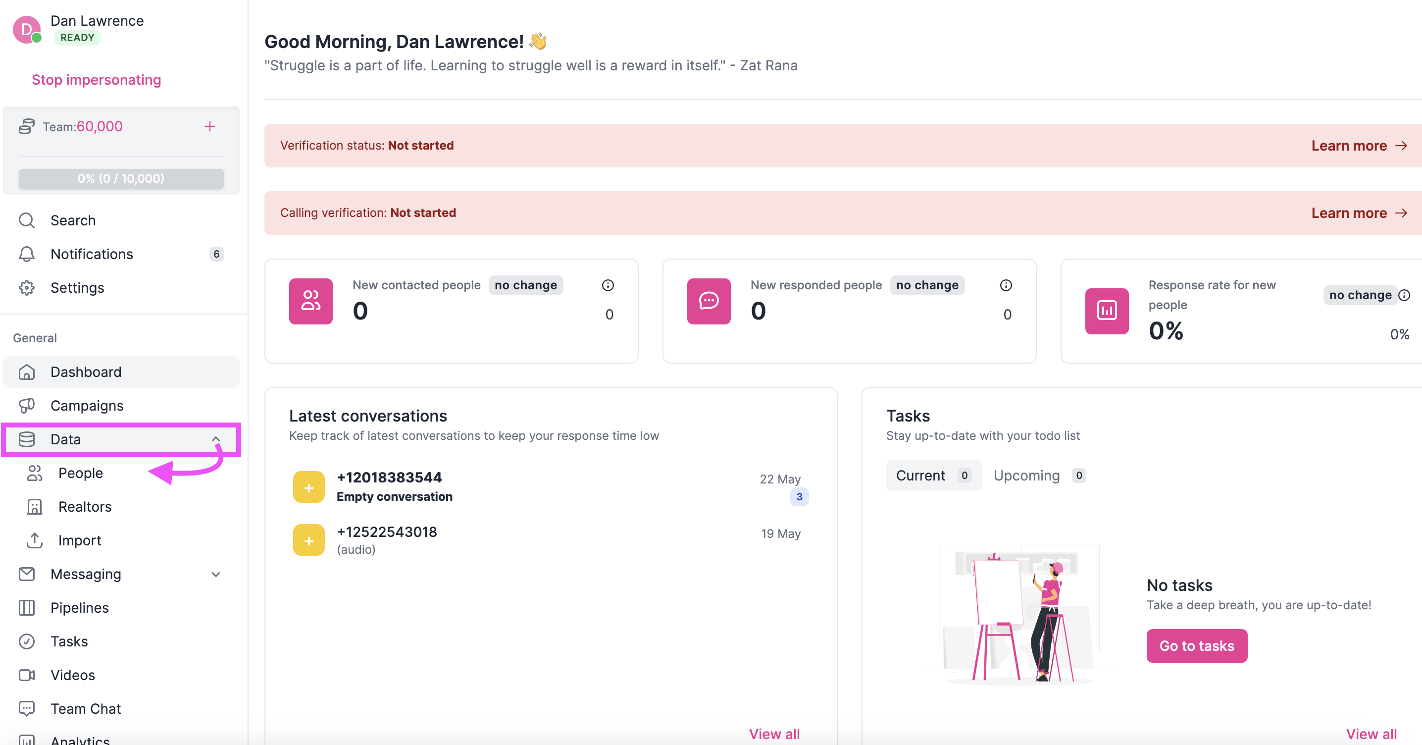Click the Go to tasks button
This screenshot has width=1422, height=745.
coord(1196,645)
